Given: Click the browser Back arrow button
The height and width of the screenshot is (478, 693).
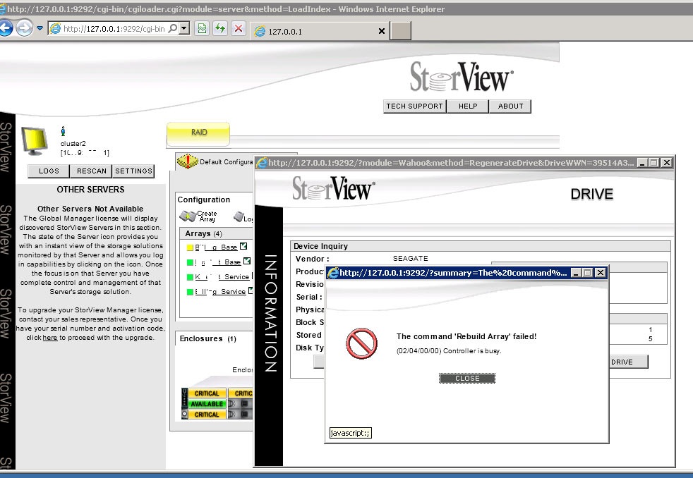Looking at the screenshot, I should [6, 29].
